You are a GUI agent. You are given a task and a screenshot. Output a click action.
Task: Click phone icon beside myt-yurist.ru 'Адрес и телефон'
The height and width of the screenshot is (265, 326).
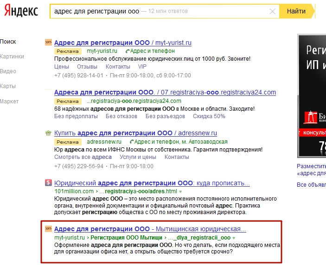(x=128, y=51)
